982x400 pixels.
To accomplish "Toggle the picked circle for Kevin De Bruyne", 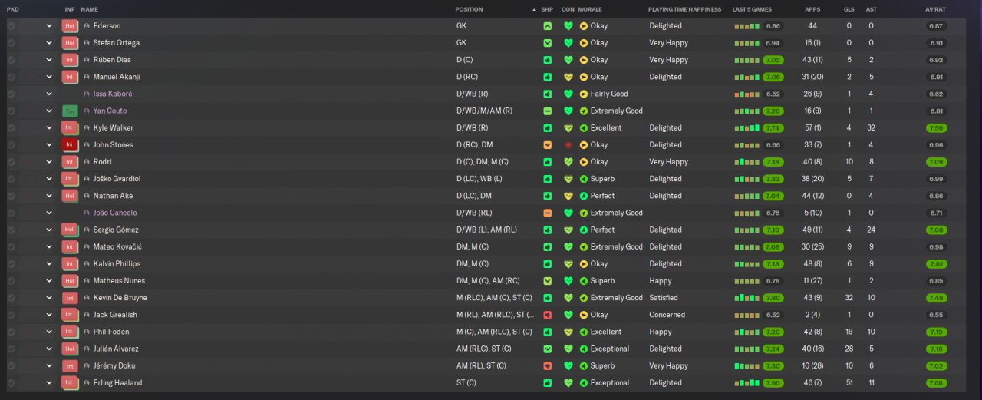I will coord(11,298).
